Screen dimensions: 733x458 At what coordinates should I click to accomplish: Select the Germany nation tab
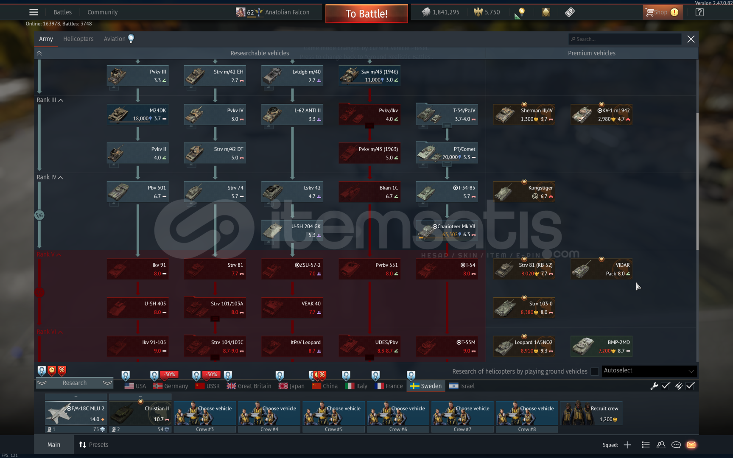click(171, 386)
